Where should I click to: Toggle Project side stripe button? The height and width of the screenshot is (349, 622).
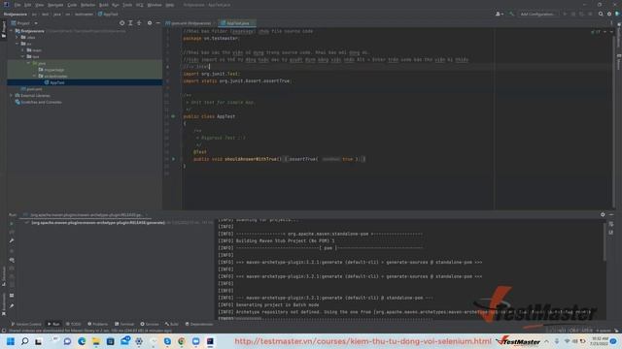(x=4, y=30)
